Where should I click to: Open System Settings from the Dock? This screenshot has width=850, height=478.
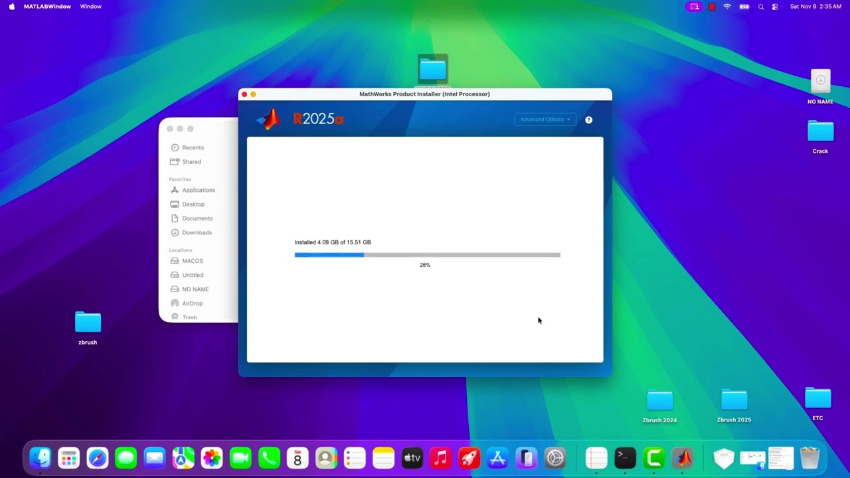tap(554, 457)
